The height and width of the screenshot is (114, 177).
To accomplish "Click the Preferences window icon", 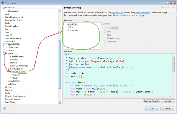I will click(x=3, y=3).
